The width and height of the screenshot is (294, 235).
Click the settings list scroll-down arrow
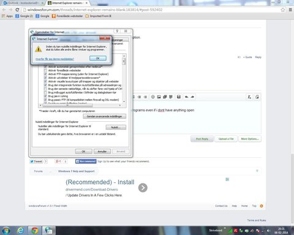pos(124,102)
